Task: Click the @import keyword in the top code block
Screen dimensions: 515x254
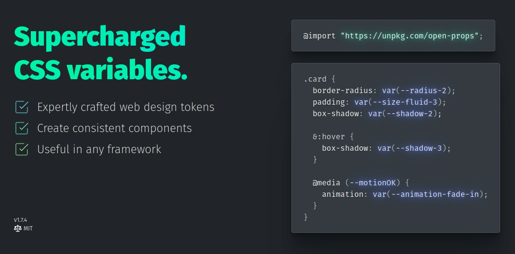Action: coord(319,36)
